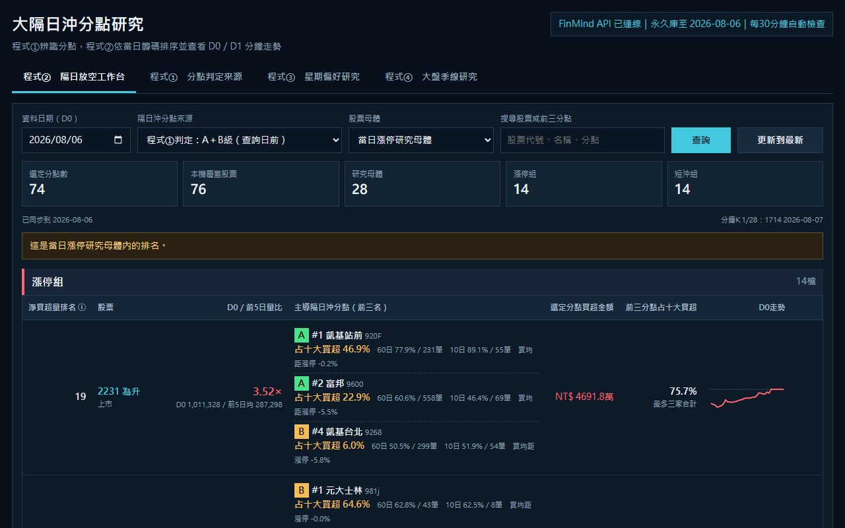Click the green A badge beside 富邦
The image size is (845, 528).
301,383
